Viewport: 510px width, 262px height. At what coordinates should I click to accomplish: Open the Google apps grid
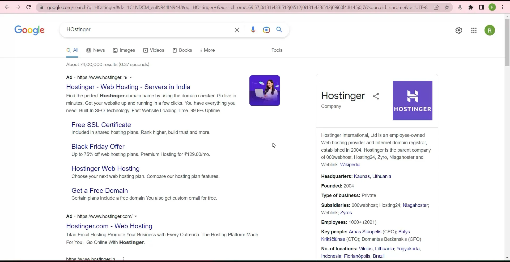tap(474, 30)
